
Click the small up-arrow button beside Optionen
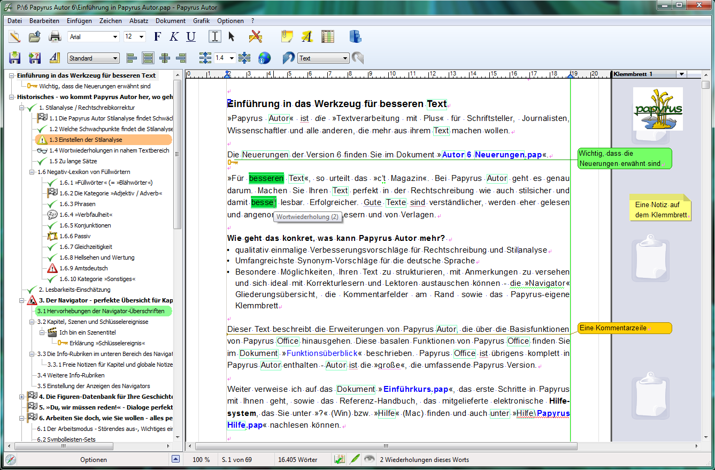pyautogui.click(x=175, y=459)
